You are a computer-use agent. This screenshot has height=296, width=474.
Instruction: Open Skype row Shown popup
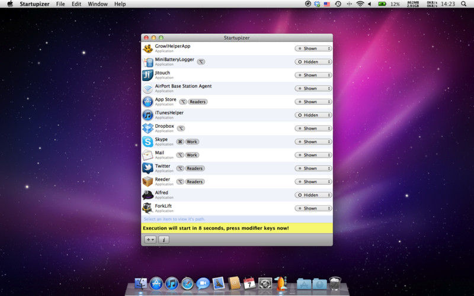[313, 141]
